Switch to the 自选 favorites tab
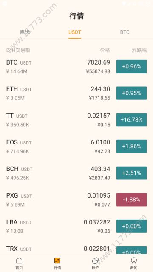 coord(25,32)
